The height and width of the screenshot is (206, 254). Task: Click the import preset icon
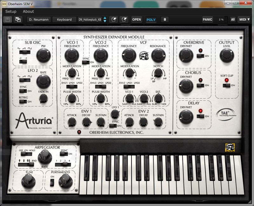(x=114, y=20)
